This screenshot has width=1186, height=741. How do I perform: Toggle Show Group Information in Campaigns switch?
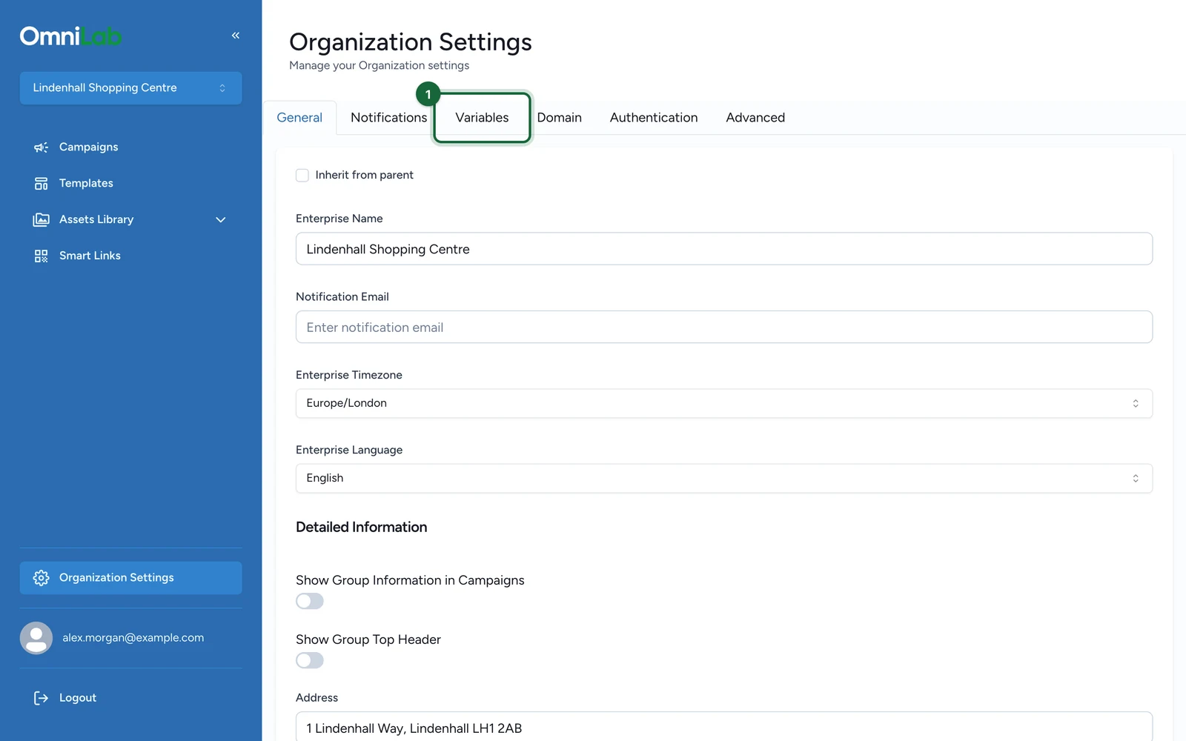click(x=310, y=601)
